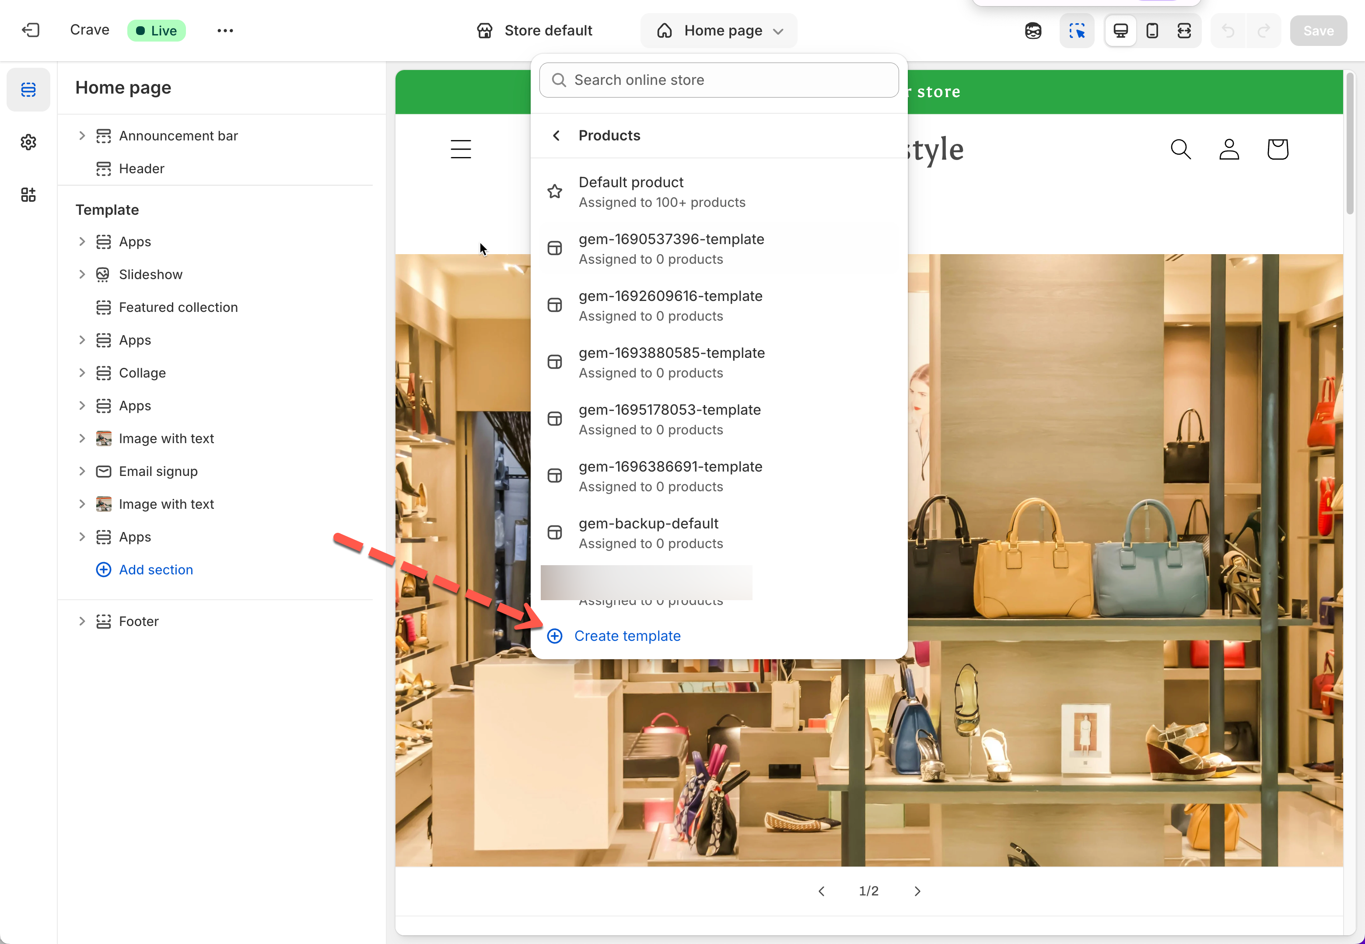
Task: Select the sections panel icon
Action: pyautogui.click(x=28, y=89)
